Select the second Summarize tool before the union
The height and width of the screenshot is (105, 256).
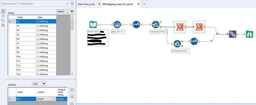tap(199, 27)
